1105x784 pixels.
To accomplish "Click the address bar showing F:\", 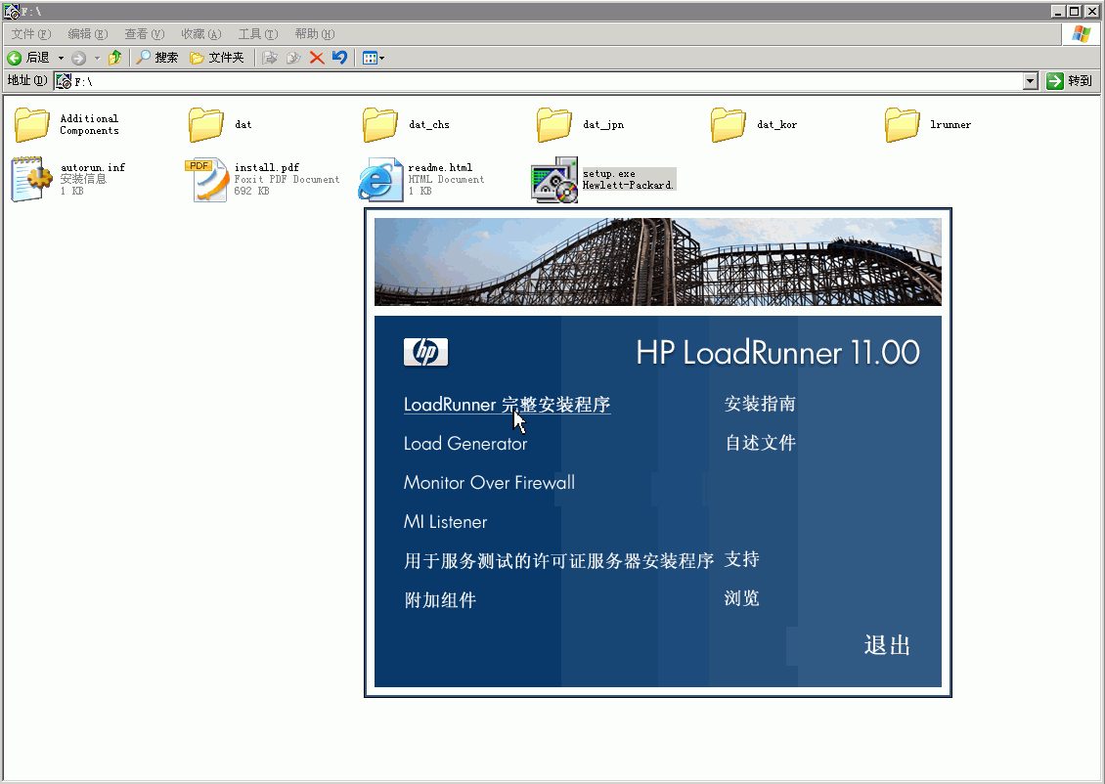I will (x=539, y=81).
